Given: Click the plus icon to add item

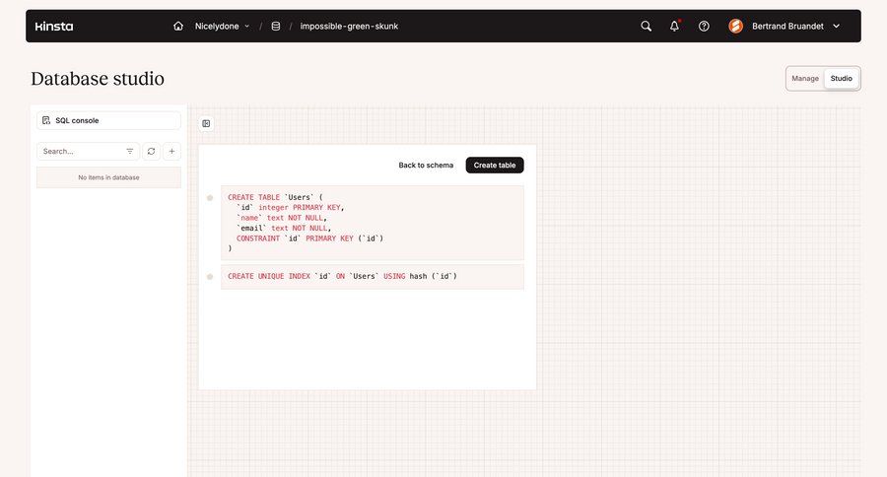Looking at the screenshot, I should click(171, 152).
